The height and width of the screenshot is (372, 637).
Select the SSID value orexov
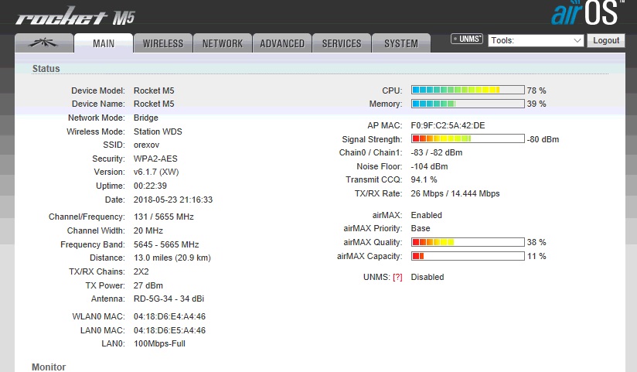pyautogui.click(x=146, y=145)
